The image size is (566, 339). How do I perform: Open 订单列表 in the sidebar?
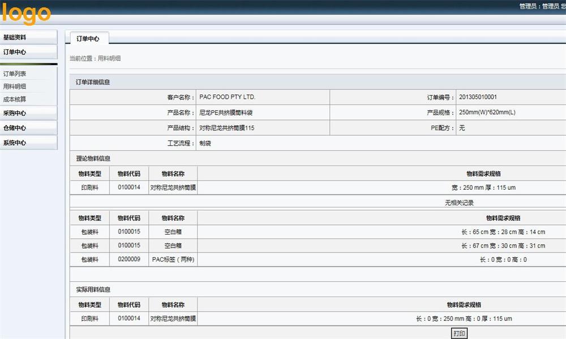(15, 74)
